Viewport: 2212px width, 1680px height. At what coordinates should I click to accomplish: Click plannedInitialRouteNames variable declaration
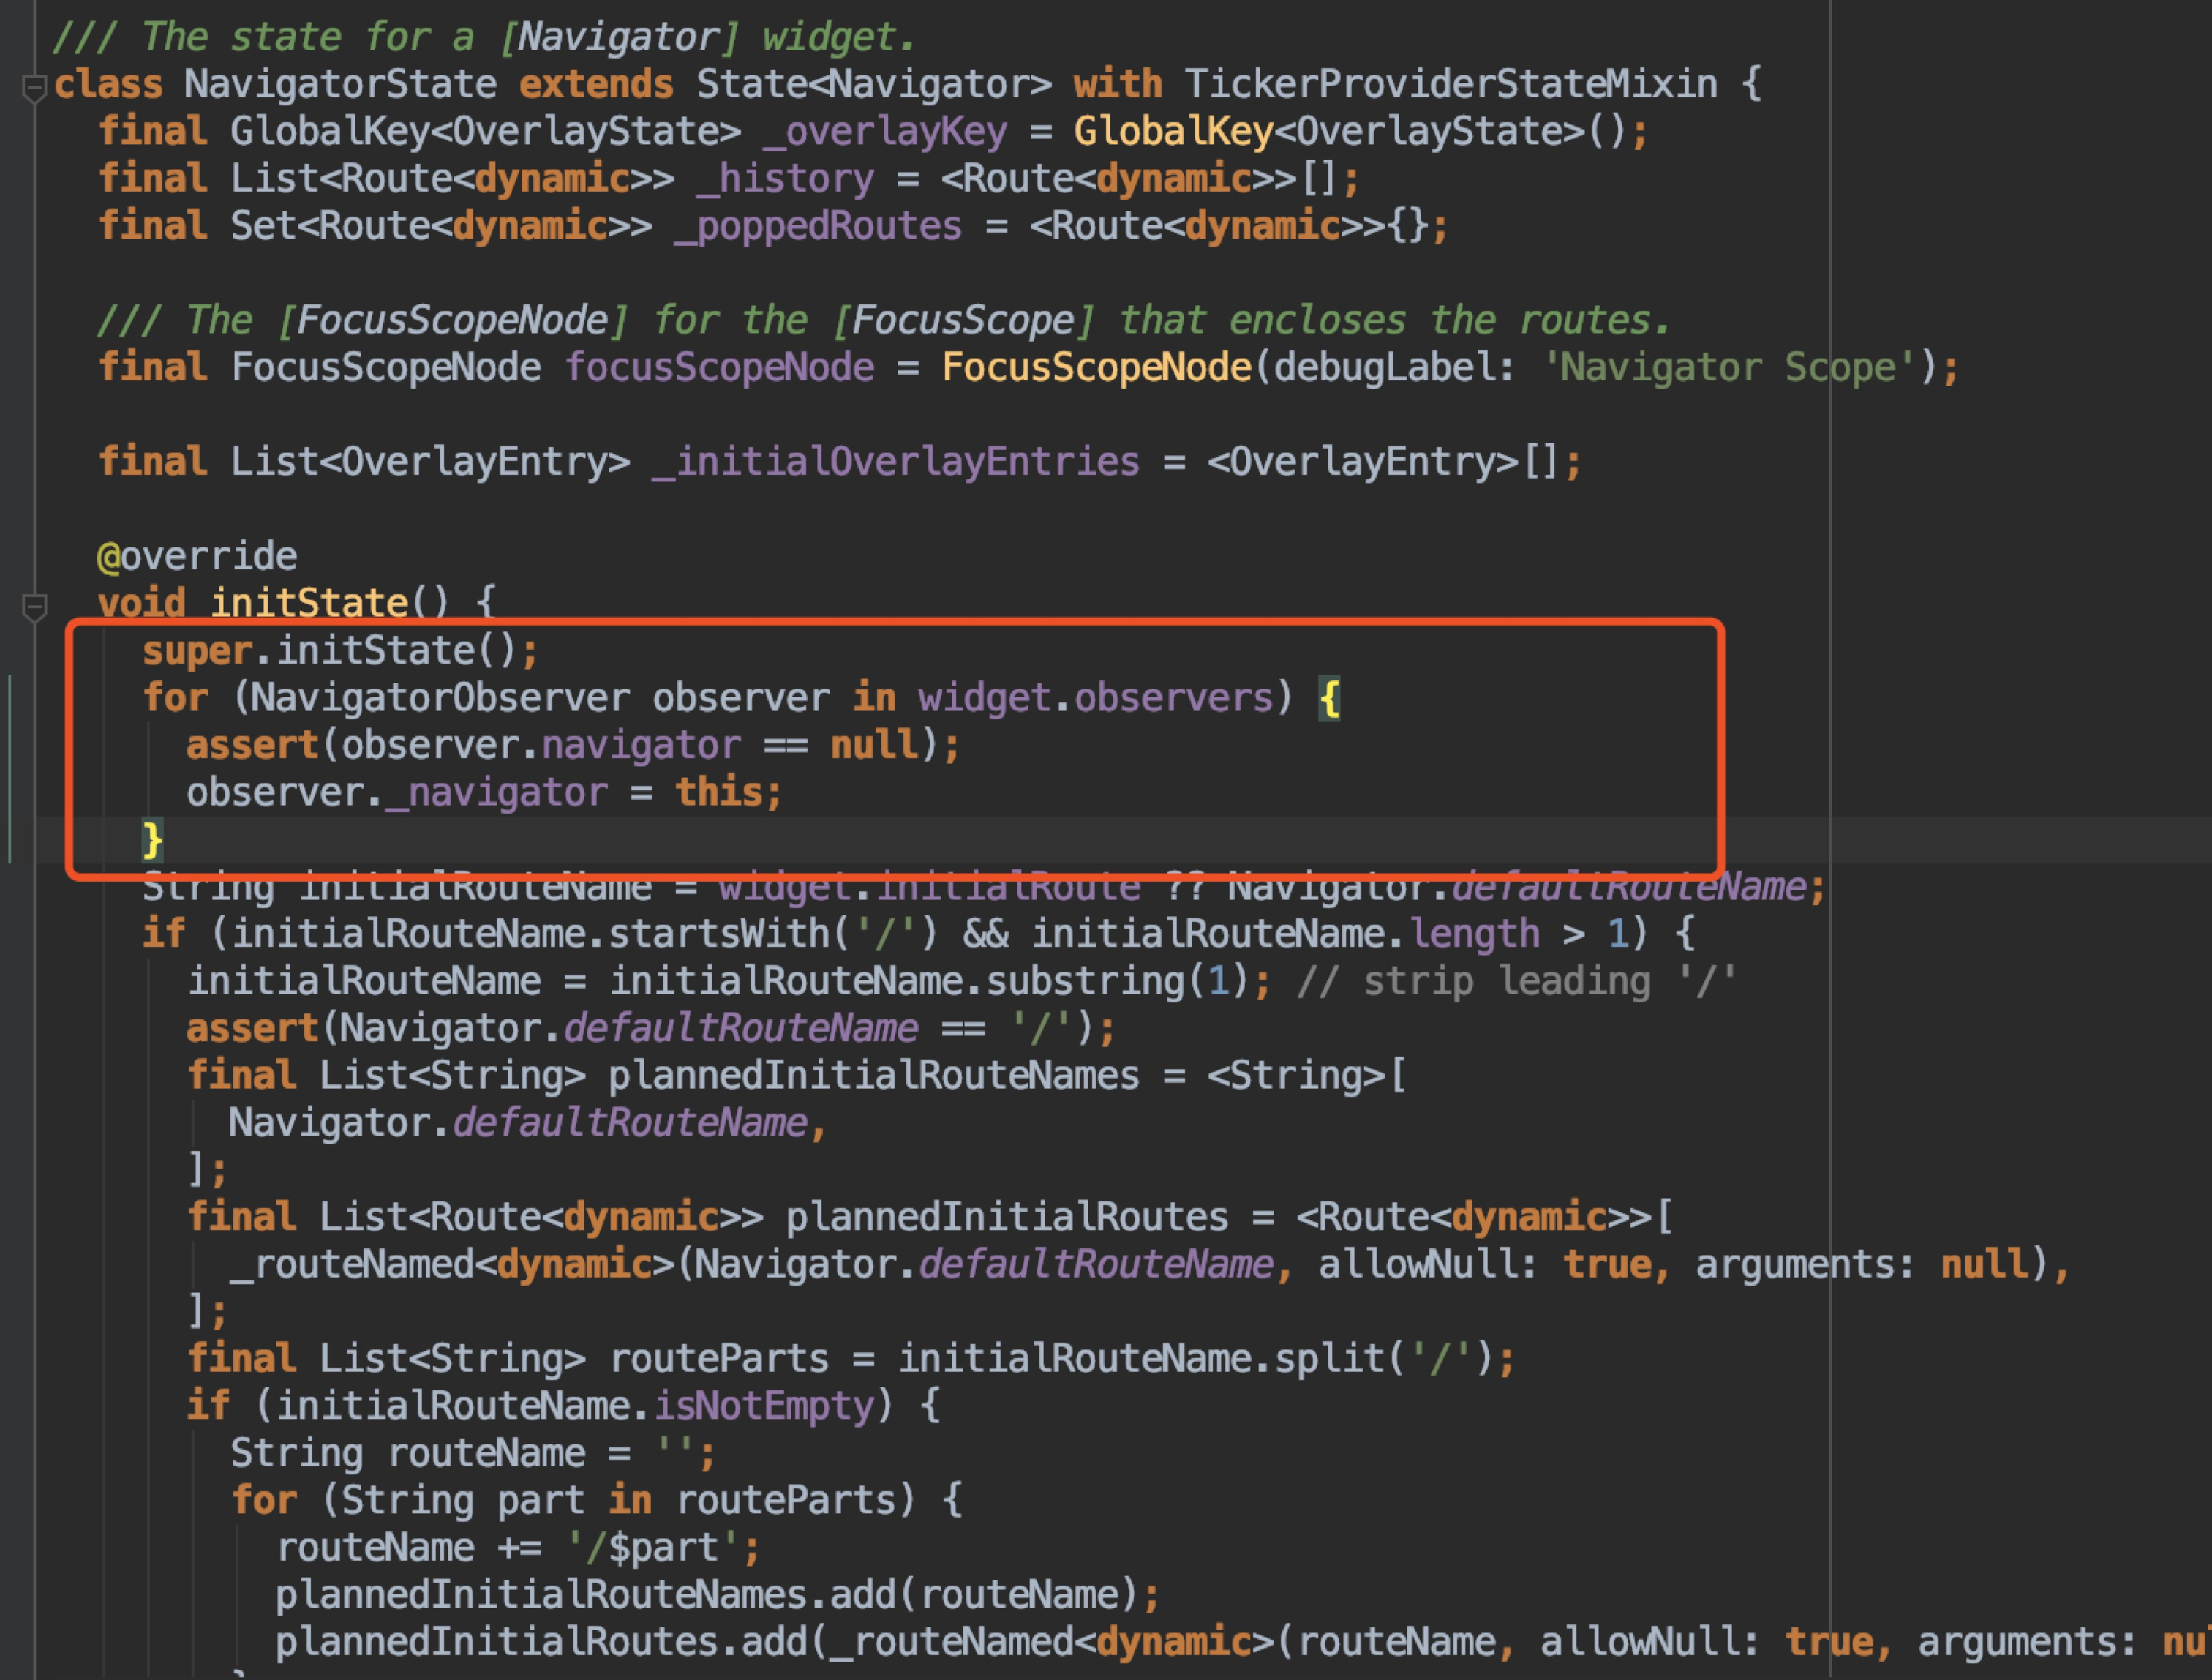coord(873,1076)
